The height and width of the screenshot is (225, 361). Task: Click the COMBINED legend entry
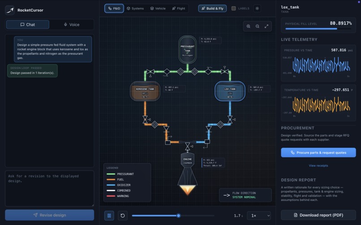pos(119,191)
